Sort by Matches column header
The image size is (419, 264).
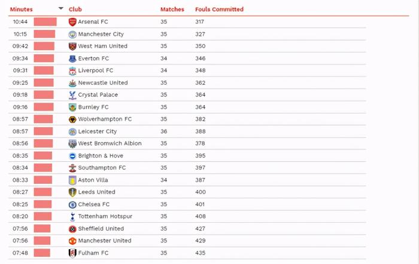[x=172, y=10]
